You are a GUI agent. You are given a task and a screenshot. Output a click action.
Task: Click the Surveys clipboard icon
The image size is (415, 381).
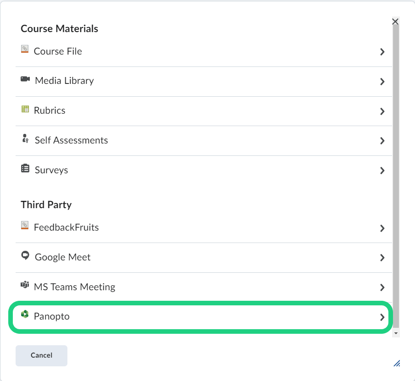[x=25, y=168]
